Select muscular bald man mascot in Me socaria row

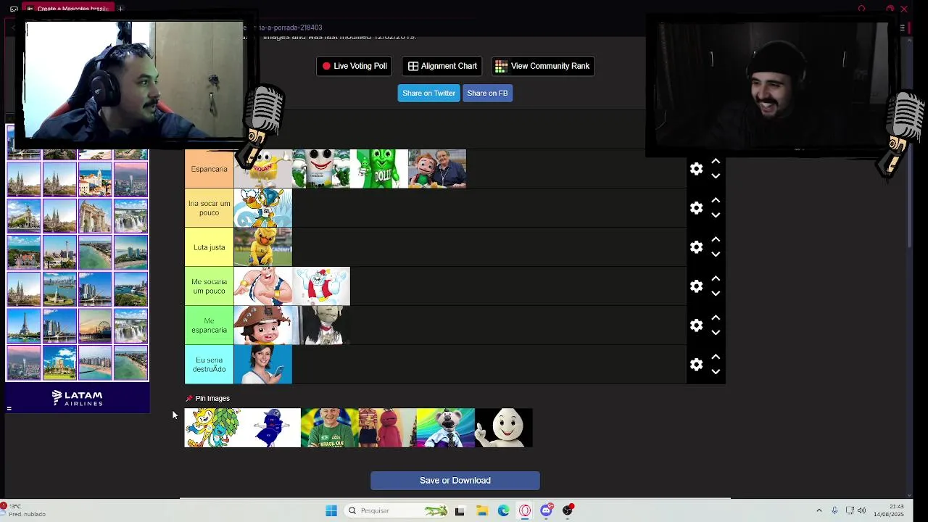[263, 286]
